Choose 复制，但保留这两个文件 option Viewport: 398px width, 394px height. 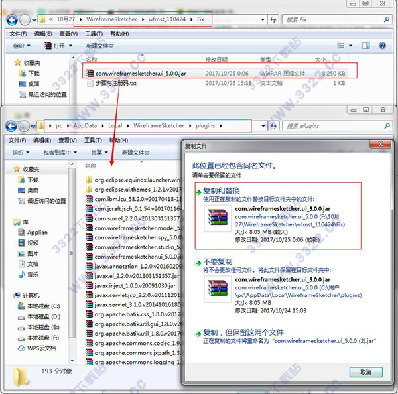(x=285, y=336)
